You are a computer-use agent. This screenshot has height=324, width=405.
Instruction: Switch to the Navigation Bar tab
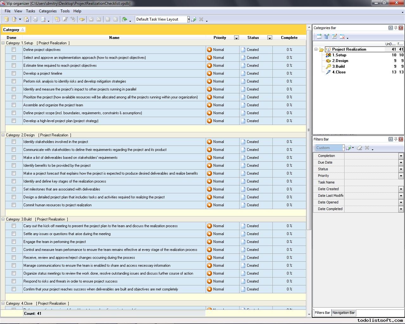click(343, 313)
